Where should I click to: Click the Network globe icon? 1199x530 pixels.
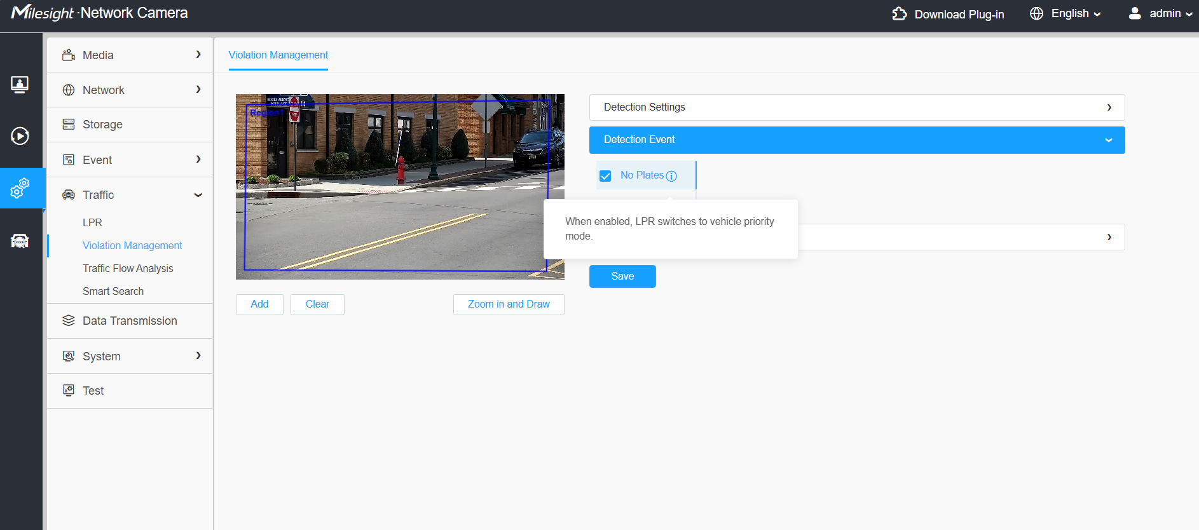tap(69, 90)
